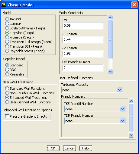
Task: Click Prandtl Numbers list scroll up arrow
Action: pyautogui.click(x=131, y=101)
